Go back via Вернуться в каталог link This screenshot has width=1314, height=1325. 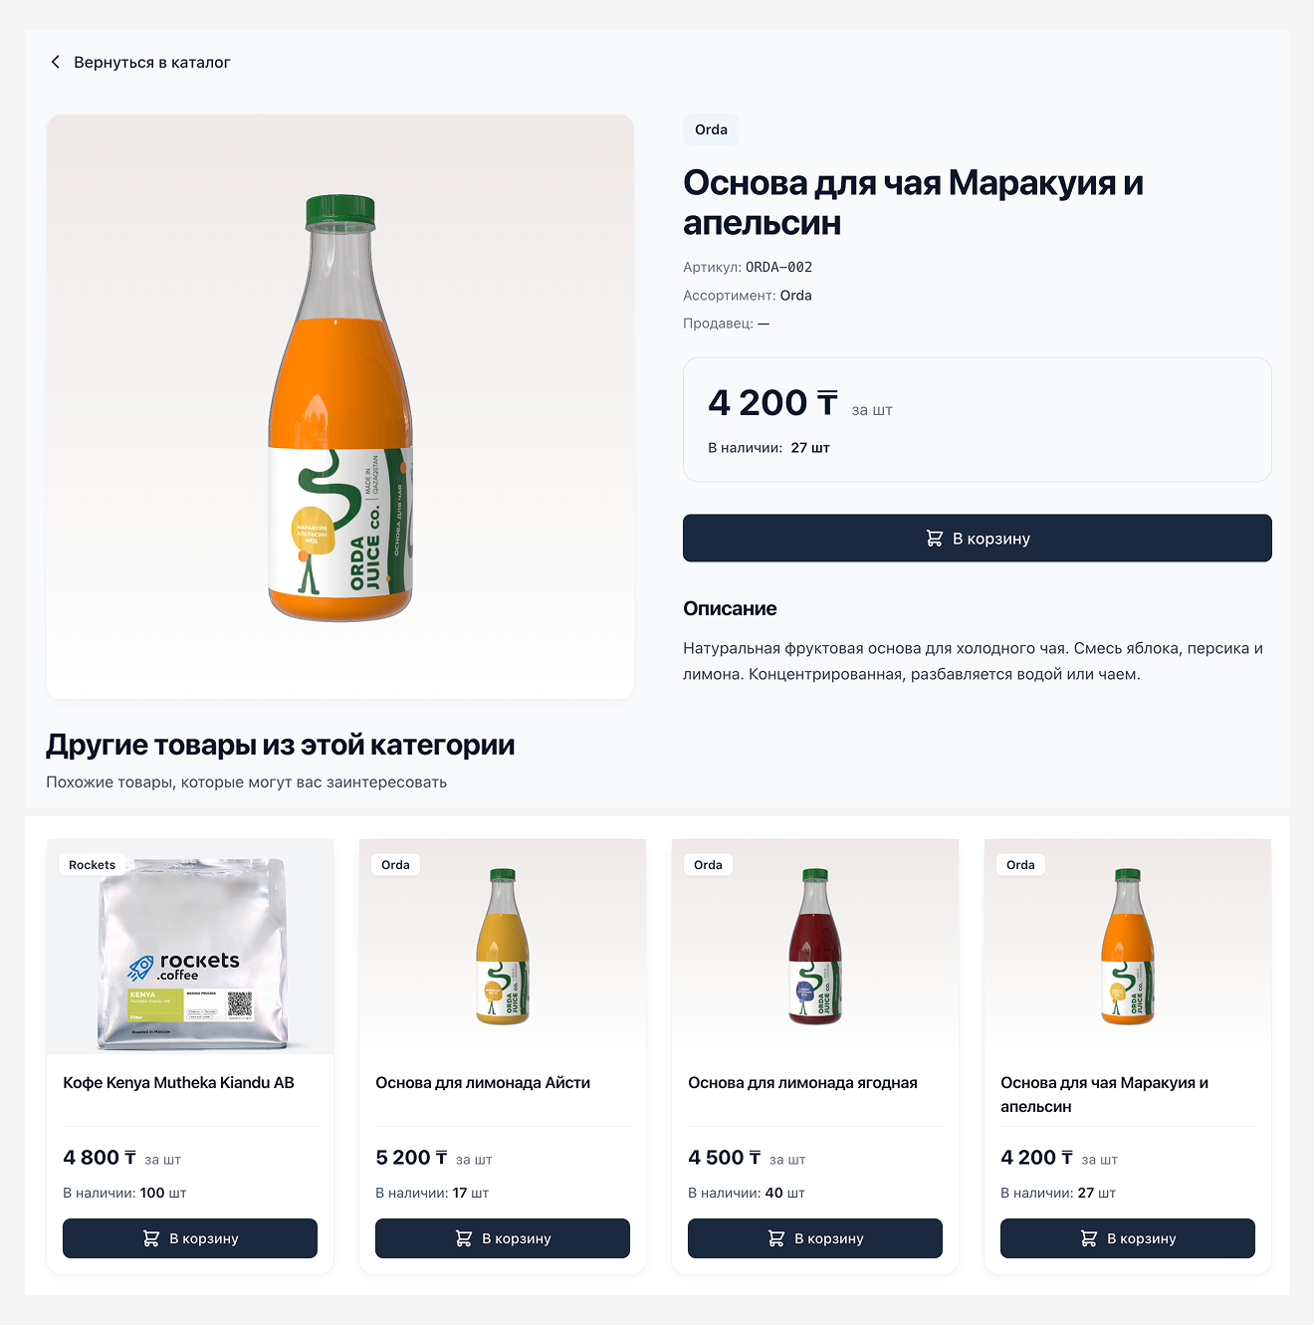click(140, 62)
